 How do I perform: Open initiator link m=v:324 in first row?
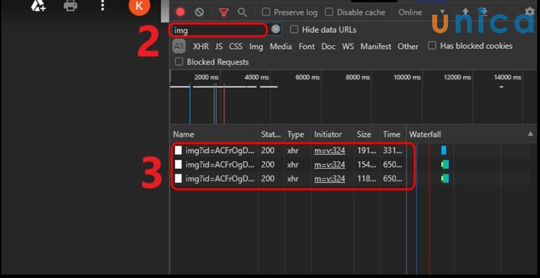click(329, 151)
